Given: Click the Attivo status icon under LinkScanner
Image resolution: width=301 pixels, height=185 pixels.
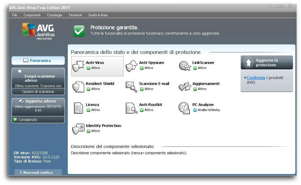Looking at the screenshot, I should tap(195, 68).
